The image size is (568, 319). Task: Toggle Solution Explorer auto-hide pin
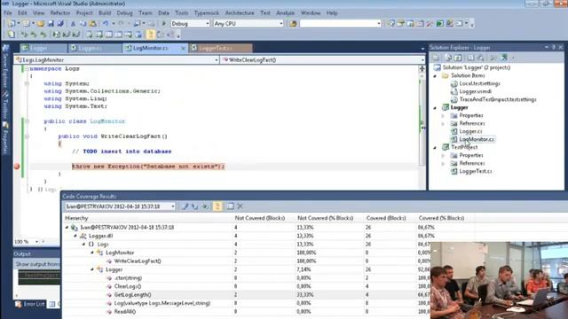click(x=553, y=47)
